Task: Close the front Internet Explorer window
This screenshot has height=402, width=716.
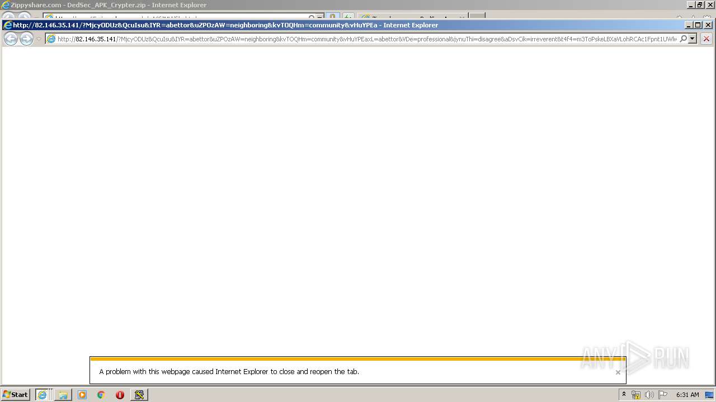Action: click(x=708, y=25)
